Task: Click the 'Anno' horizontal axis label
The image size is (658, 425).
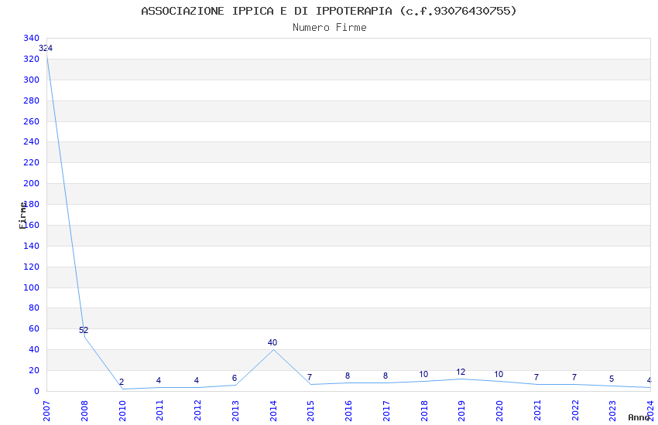Action: [639, 417]
